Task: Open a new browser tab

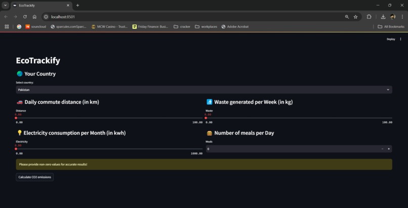Action: pyautogui.click(x=77, y=5)
